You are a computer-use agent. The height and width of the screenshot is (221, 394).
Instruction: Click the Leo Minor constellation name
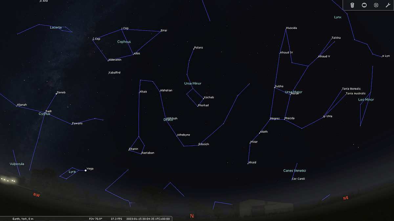[366, 100]
